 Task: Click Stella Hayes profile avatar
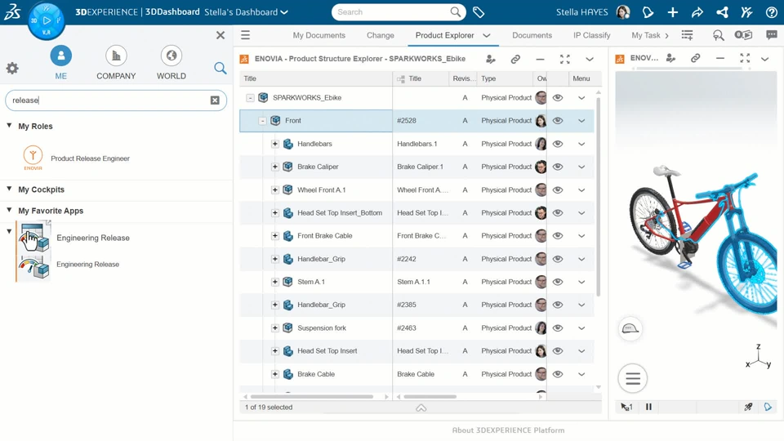623,12
